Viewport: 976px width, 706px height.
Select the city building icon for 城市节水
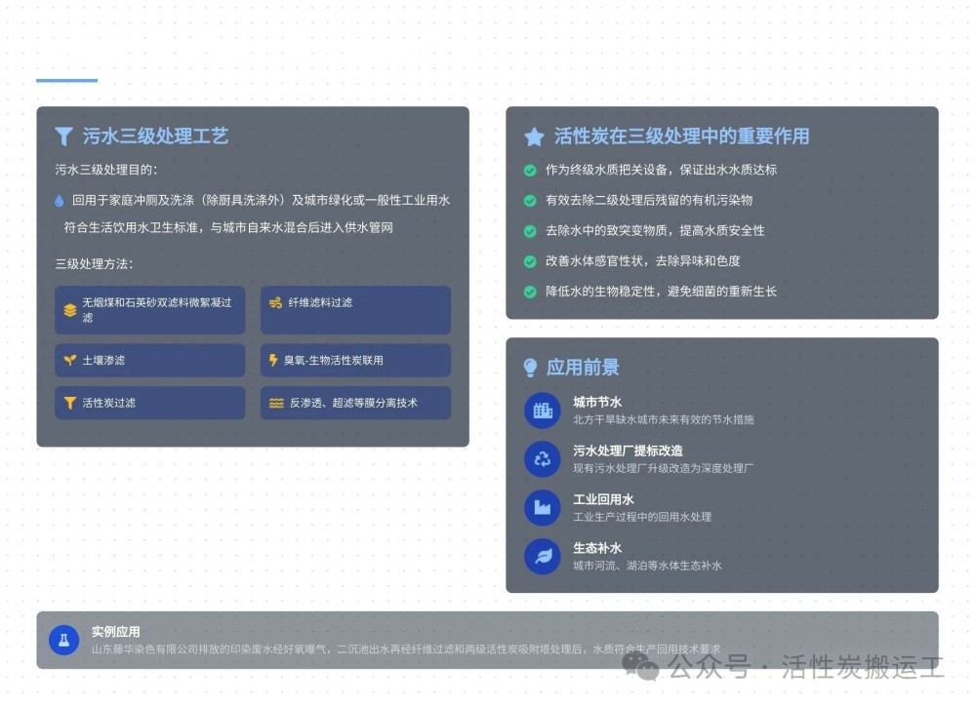point(542,411)
